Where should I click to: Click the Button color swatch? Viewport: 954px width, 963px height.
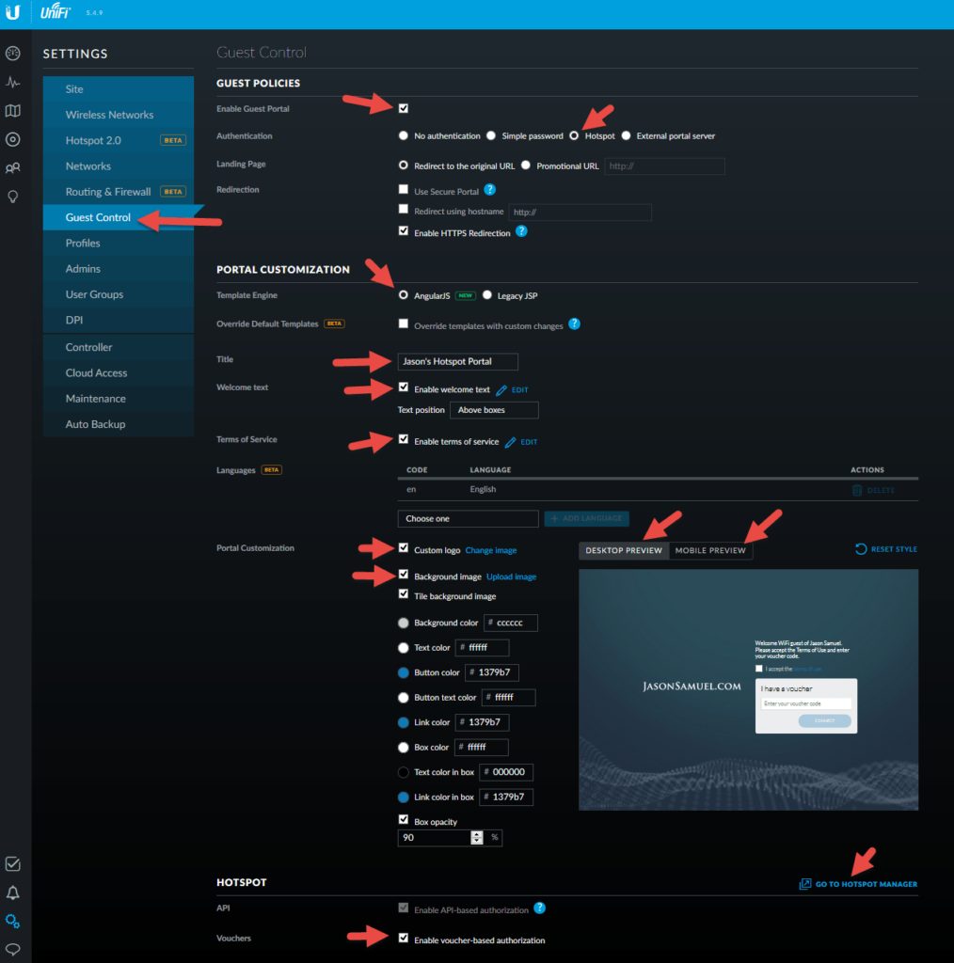pyautogui.click(x=404, y=672)
